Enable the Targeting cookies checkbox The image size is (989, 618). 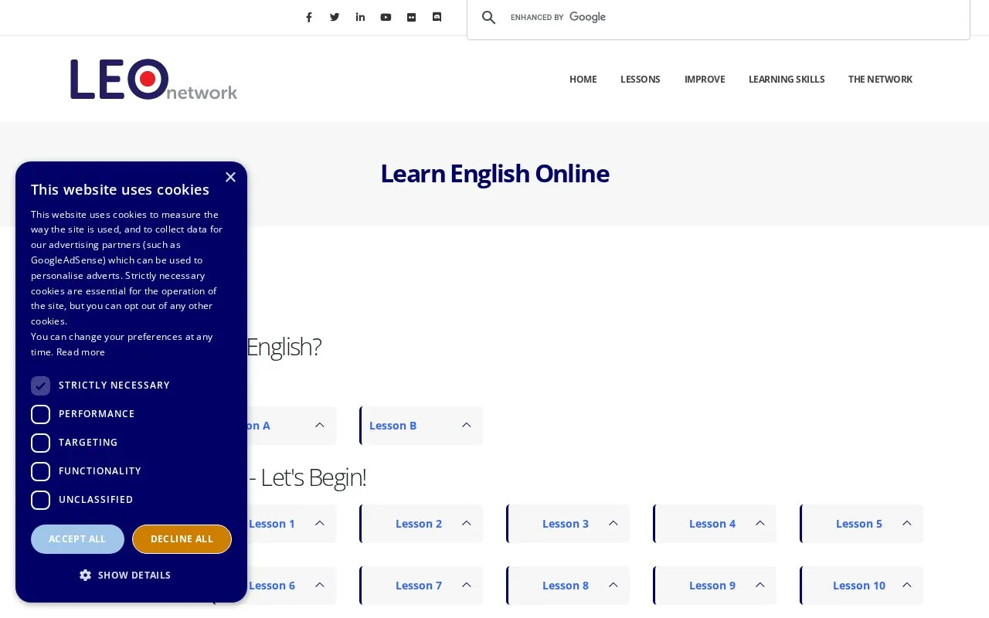[x=40, y=443]
